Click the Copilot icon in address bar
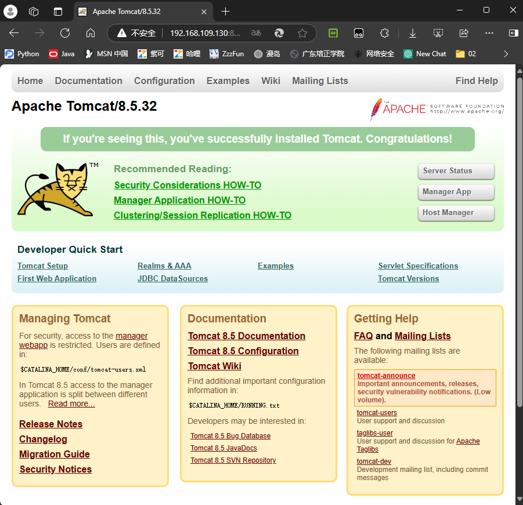 [x=279, y=33]
